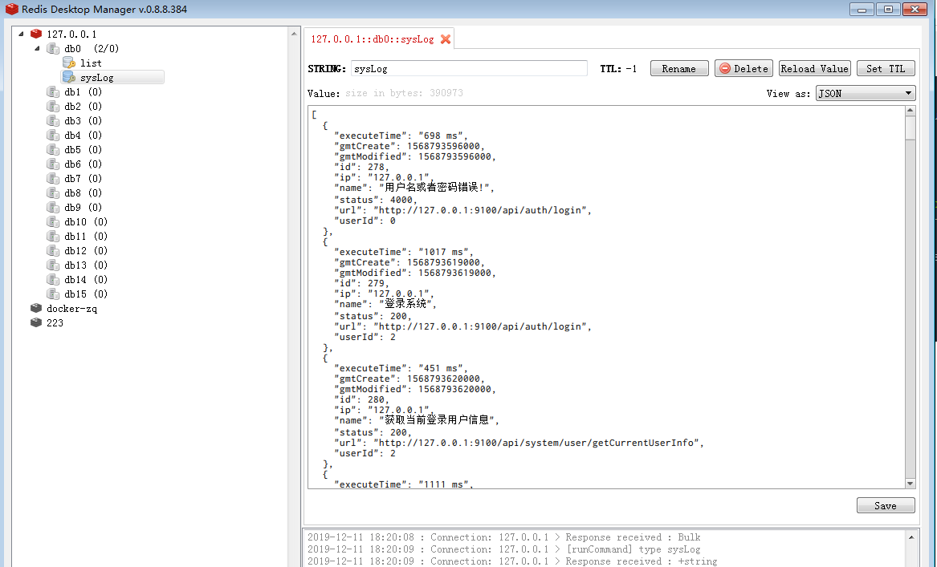Viewport: 937px width, 567px height.
Task: Collapse the 127.0.0.1 connection tree node
Action: tap(21, 34)
